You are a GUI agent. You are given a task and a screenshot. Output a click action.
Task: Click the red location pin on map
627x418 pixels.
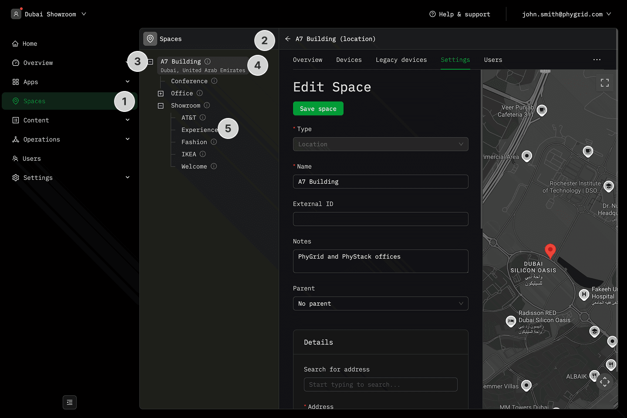(x=550, y=250)
